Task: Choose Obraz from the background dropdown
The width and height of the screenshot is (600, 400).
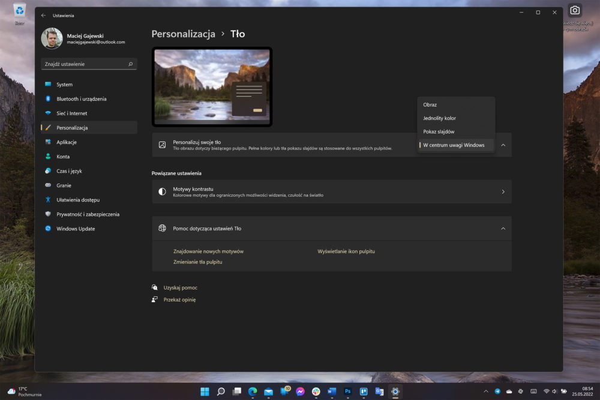Action: (456, 104)
